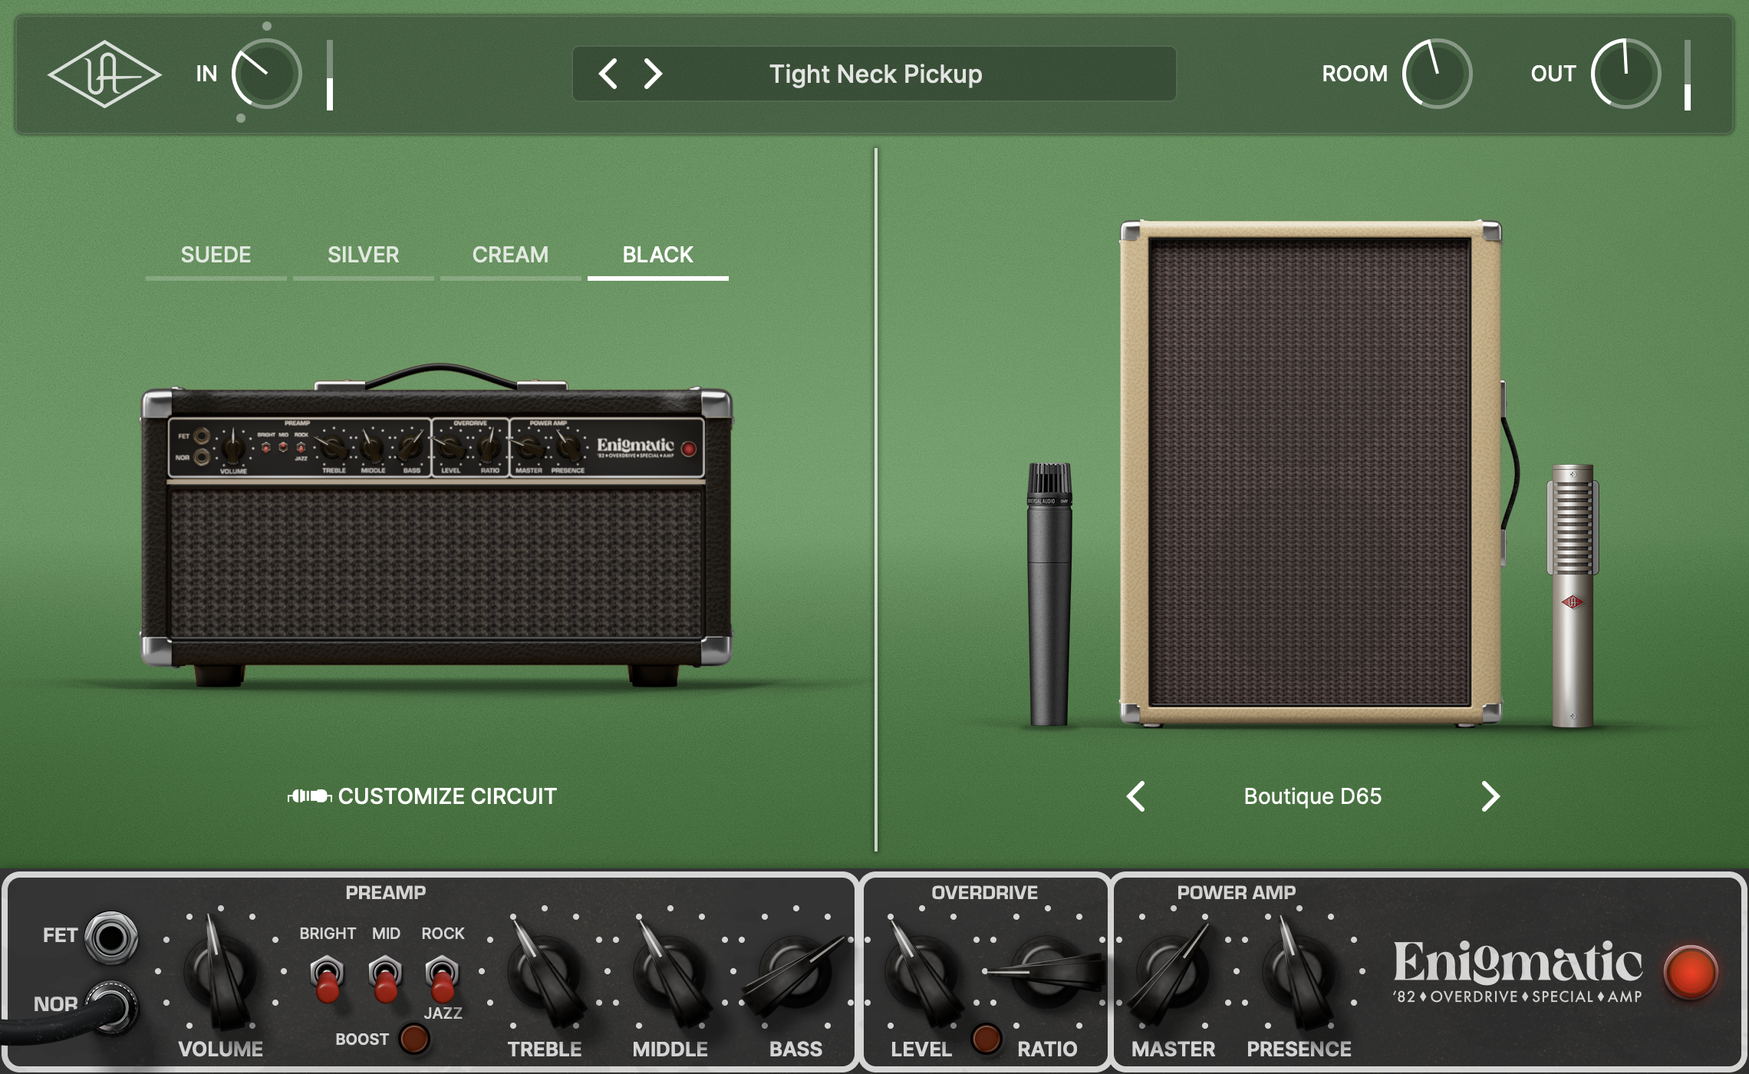
Task: Click the PREAMP section label
Action: click(385, 892)
